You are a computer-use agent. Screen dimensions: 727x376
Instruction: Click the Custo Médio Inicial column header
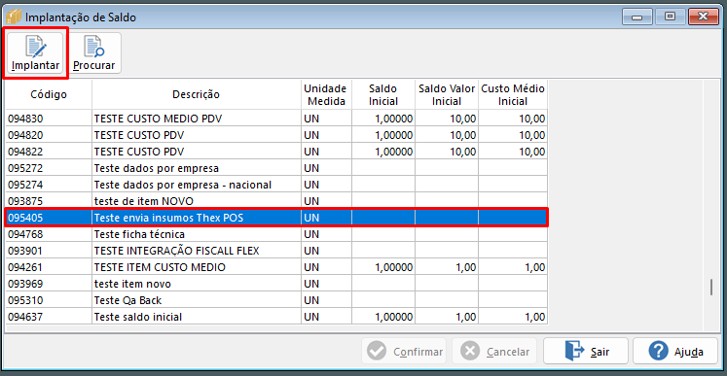point(513,94)
